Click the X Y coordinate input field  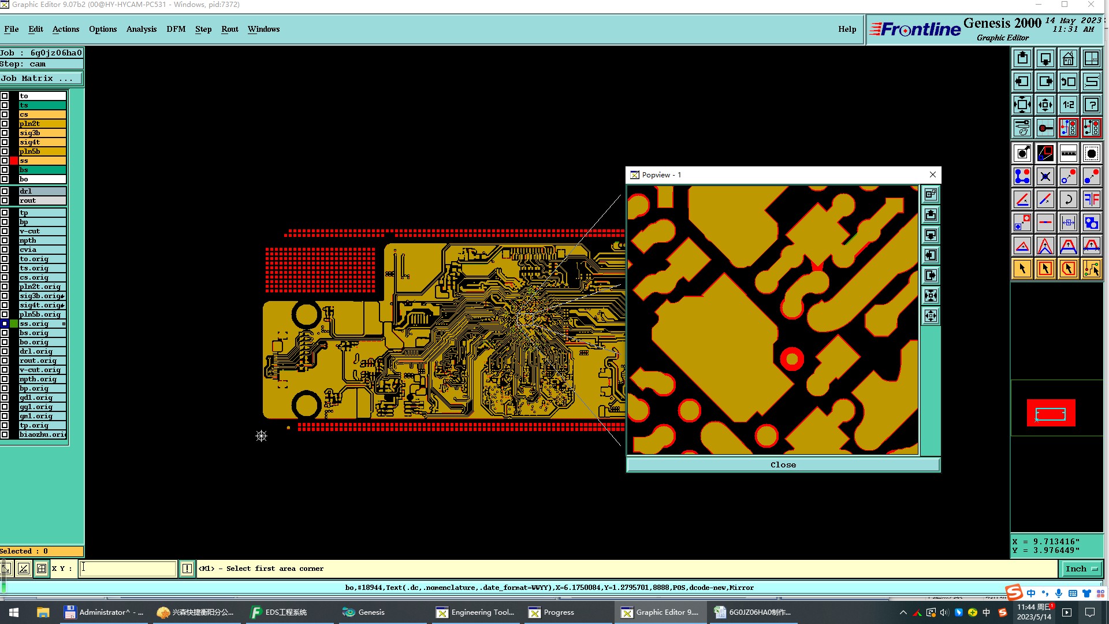[x=127, y=569]
